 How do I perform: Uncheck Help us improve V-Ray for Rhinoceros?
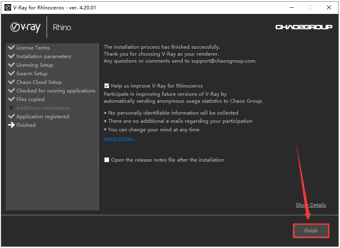tap(107, 86)
